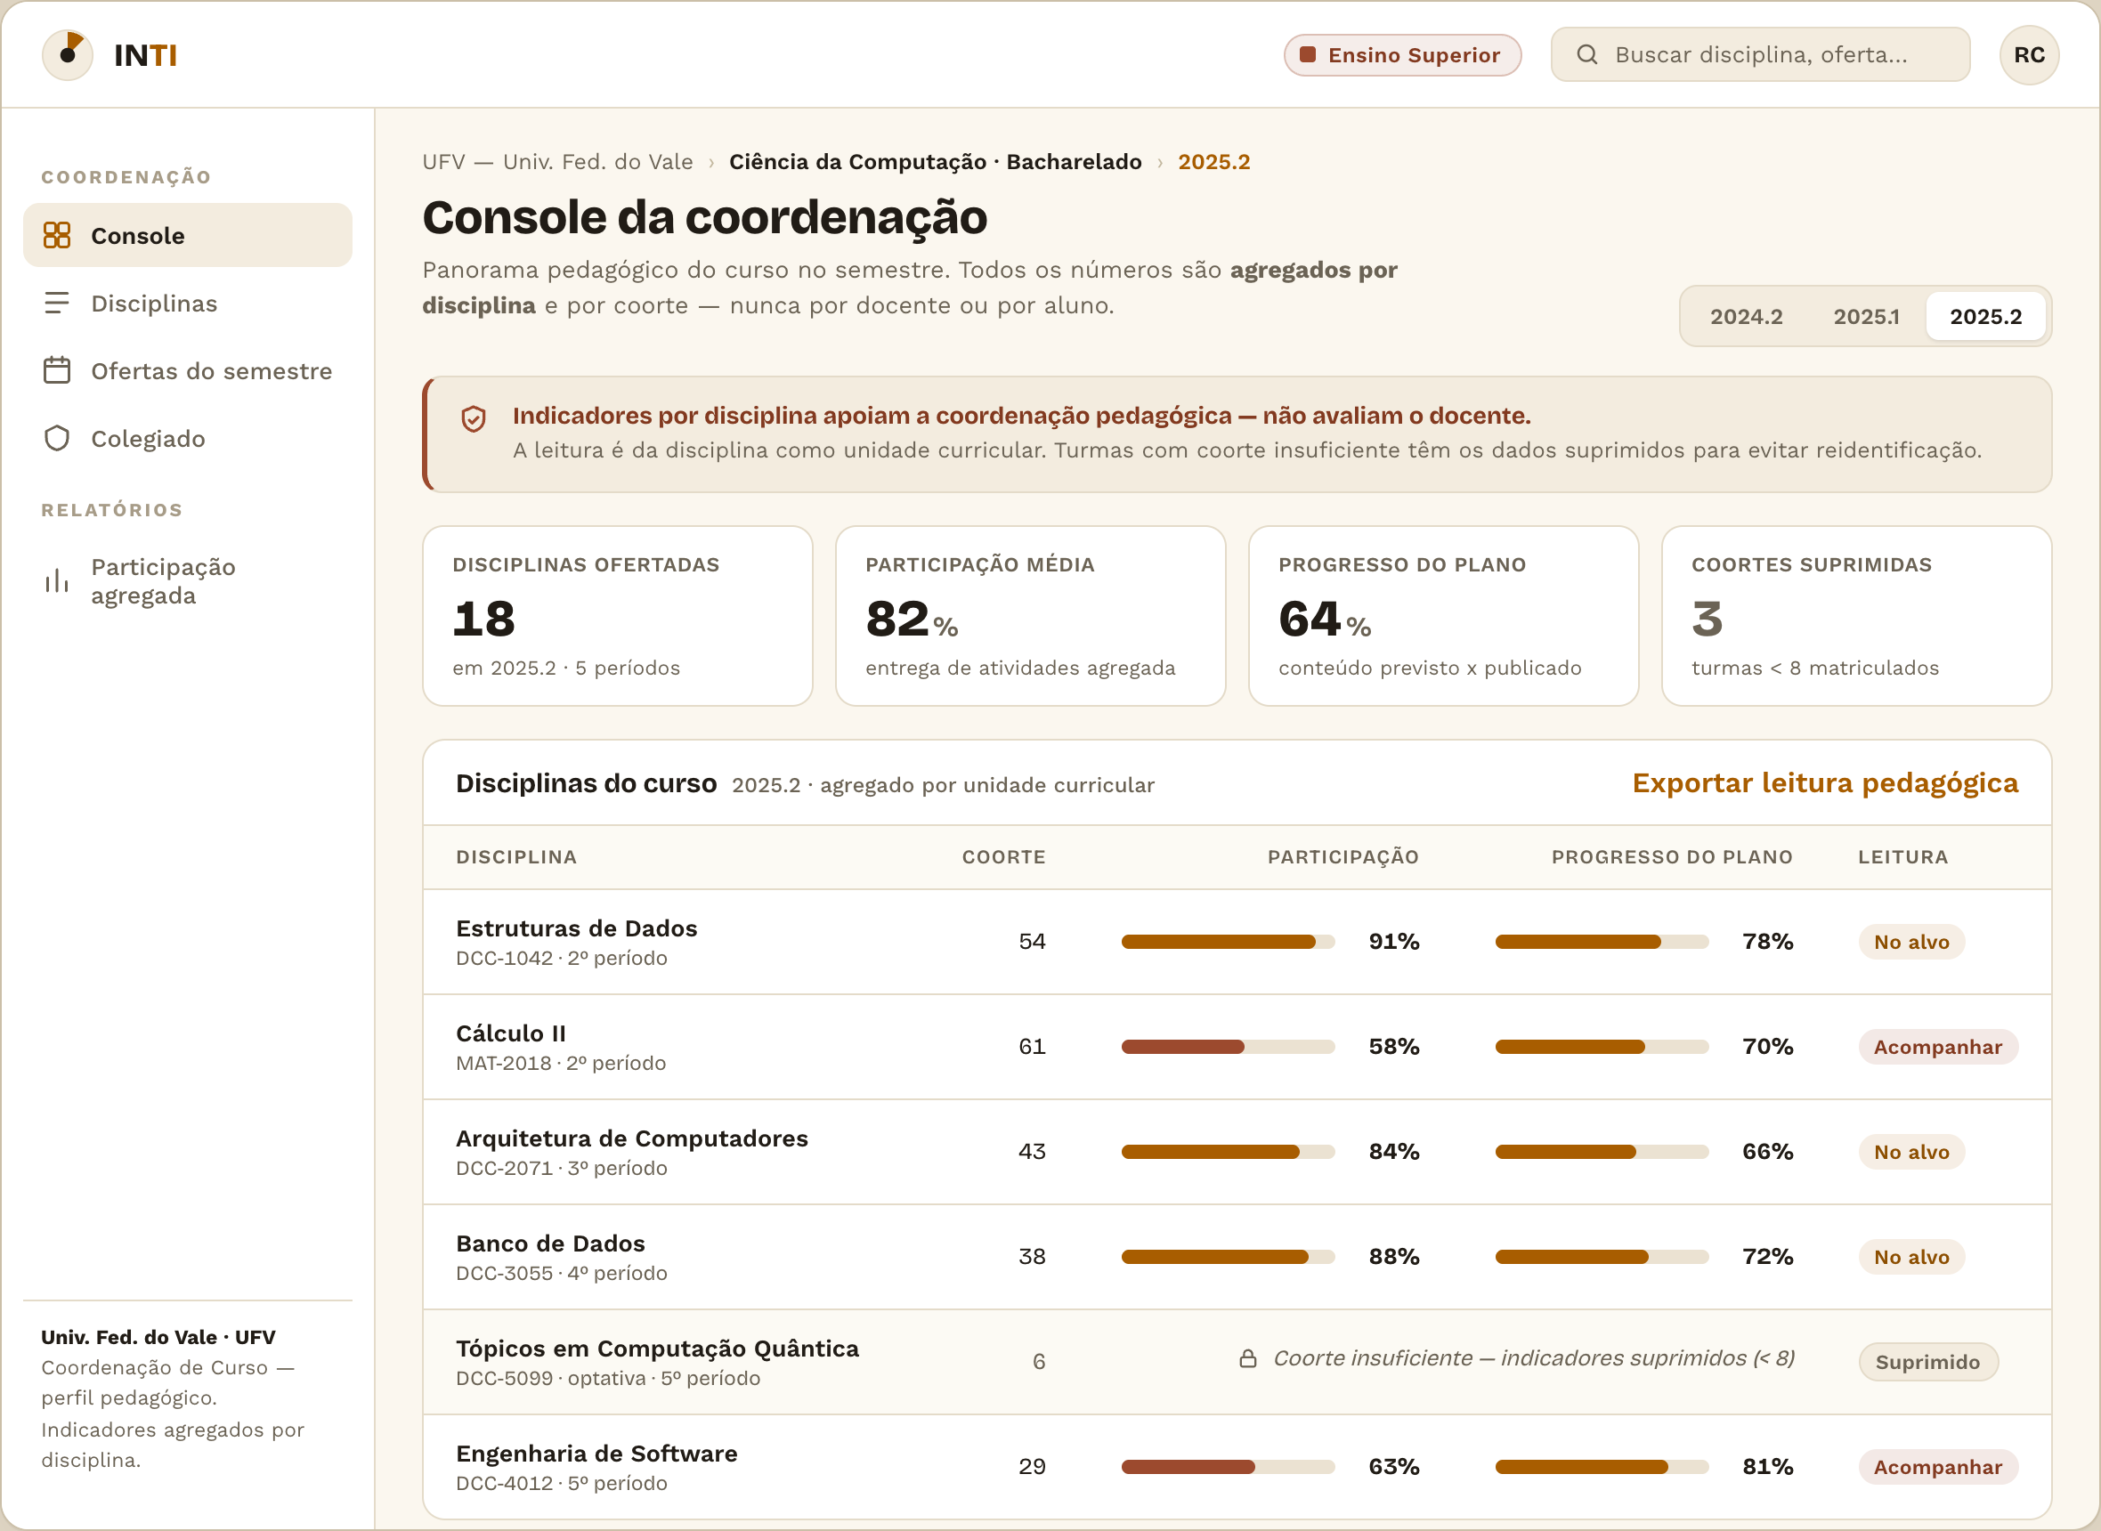Select Engenharia de Software row title
The width and height of the screenshot is (2101, 1531).
click(x=596, y=1454)
